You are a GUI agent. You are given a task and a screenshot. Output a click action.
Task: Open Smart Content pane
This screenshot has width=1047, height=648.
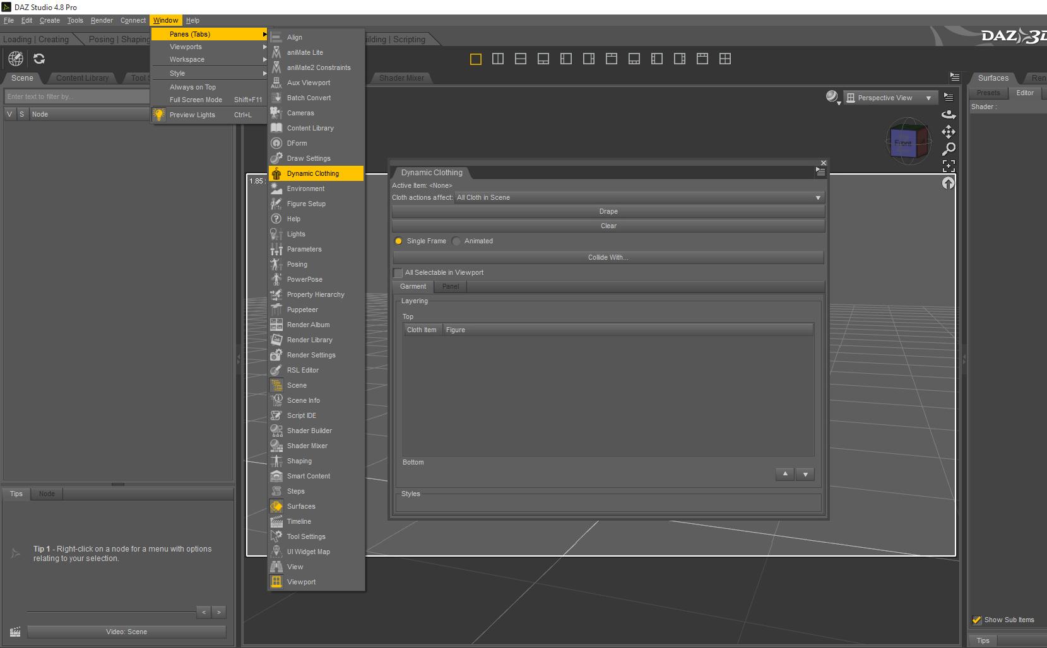point(316,476)
